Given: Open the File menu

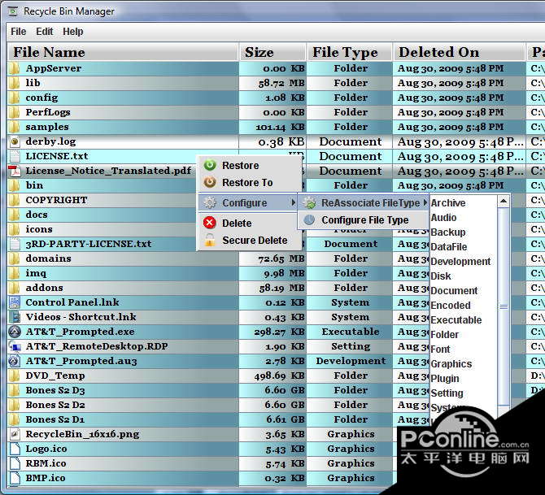Looking at the screenshot, I should click(x=19, y=32).
